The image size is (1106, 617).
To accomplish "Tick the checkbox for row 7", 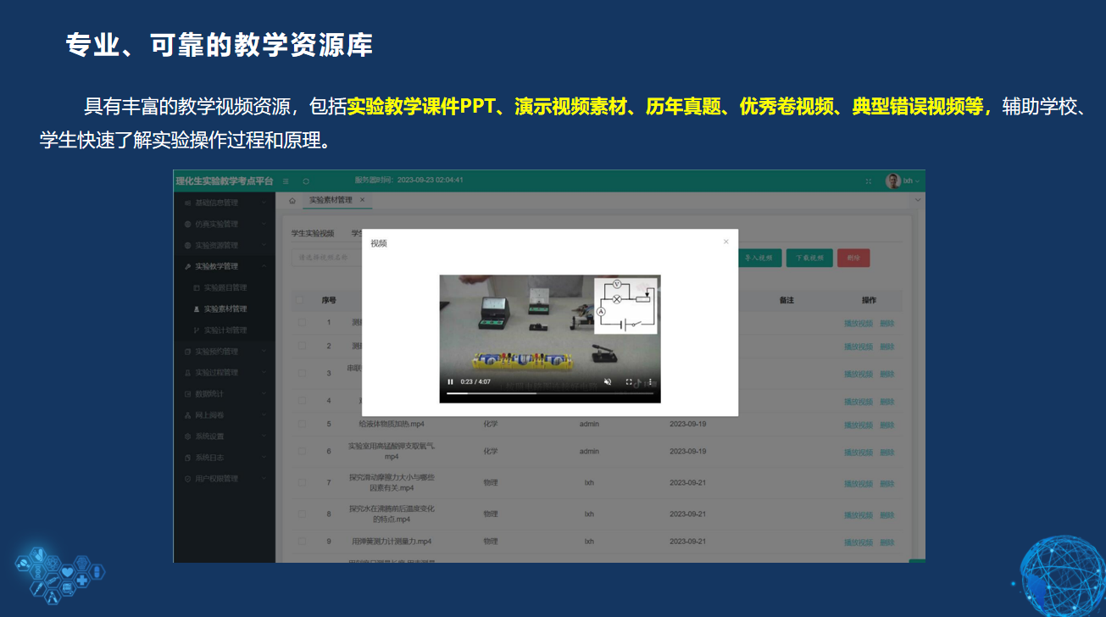I will pyautogui.click(x=302, y=483).
